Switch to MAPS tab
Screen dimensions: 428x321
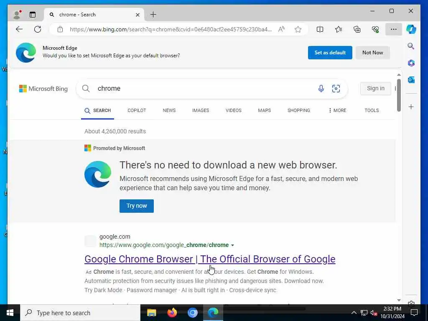(265, 110)
